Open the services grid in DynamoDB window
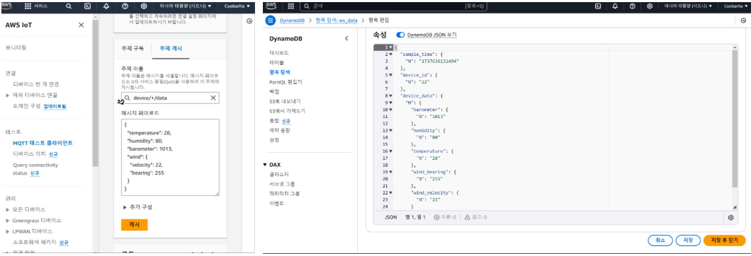The image size is (751, 256). [x=290, y=6]
